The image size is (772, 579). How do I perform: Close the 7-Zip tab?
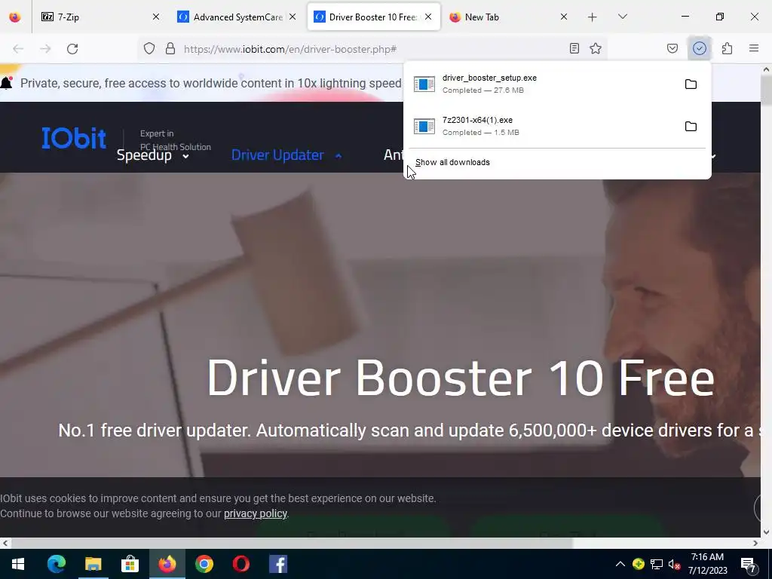(156, 17)
